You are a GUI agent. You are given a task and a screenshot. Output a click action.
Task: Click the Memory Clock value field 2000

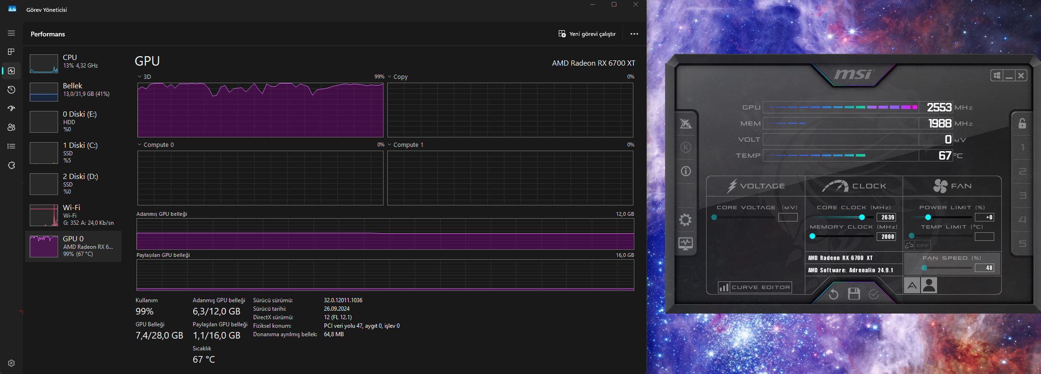click(x=887, y=237)
